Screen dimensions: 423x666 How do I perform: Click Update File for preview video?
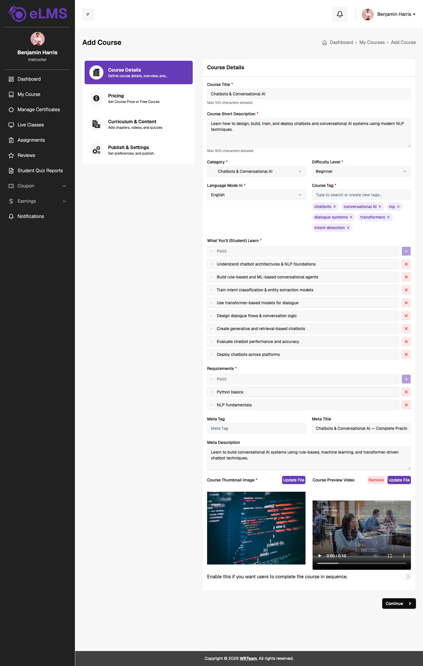tap(399, 480)
